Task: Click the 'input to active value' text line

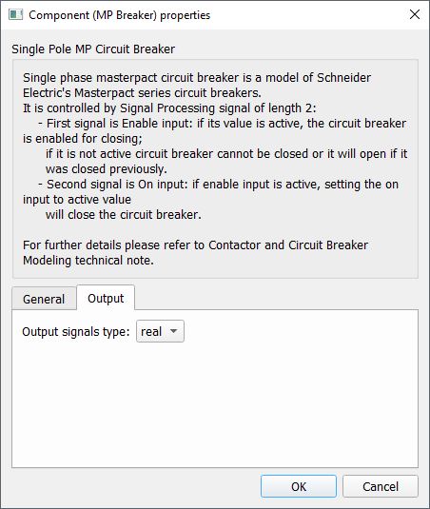Action: pos(77,199)
